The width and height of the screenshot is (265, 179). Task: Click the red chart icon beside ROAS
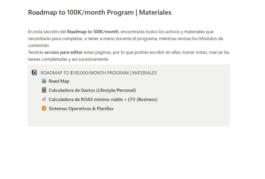(x=44, y=99)
